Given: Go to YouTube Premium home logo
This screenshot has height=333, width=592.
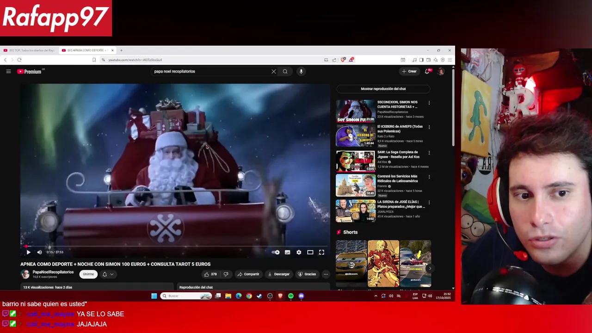Looking at the screenshot, I should tap(30, 72).
